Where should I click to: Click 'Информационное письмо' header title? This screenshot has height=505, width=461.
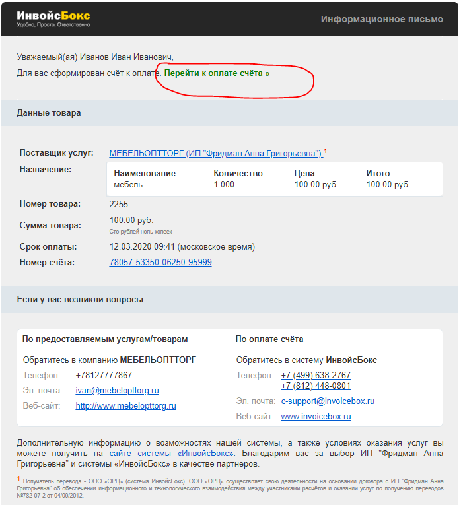coord(382,19)
